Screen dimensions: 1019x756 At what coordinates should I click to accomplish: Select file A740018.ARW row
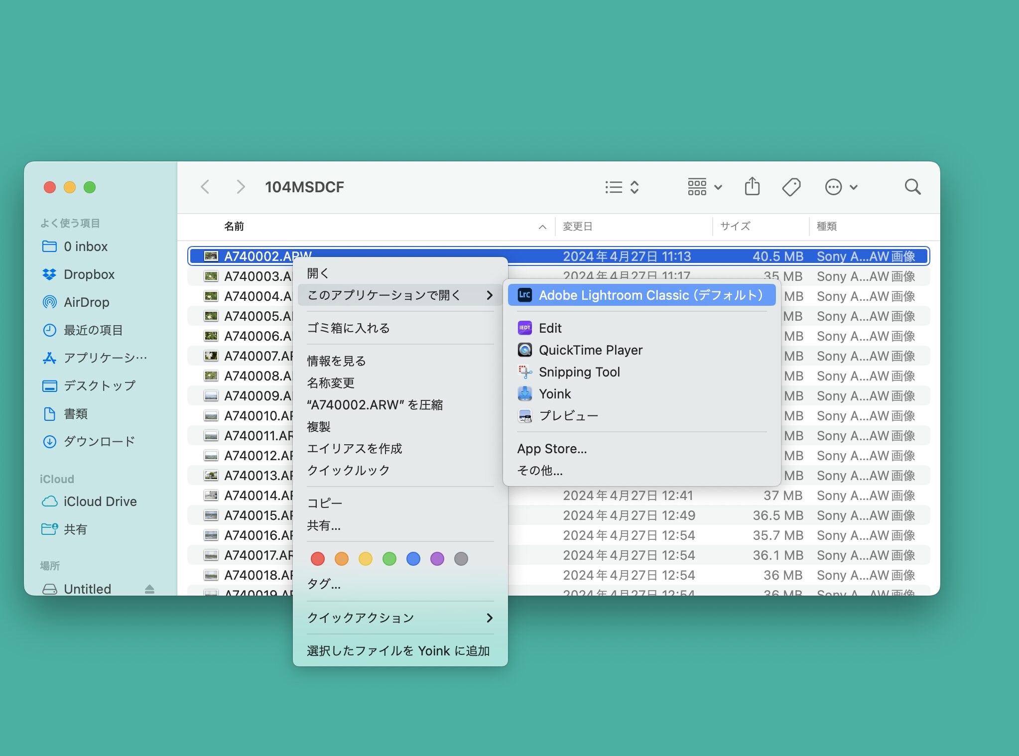pos(558,575)
